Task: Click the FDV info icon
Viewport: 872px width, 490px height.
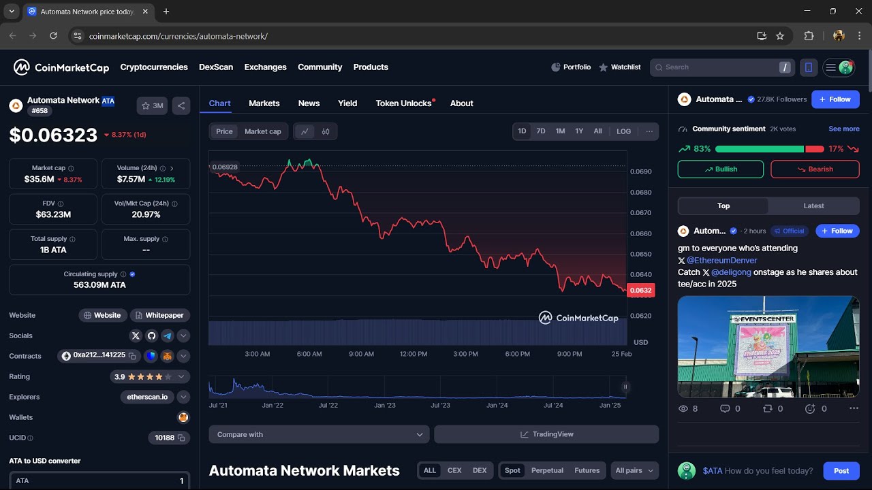Action: tap(61, 203)
